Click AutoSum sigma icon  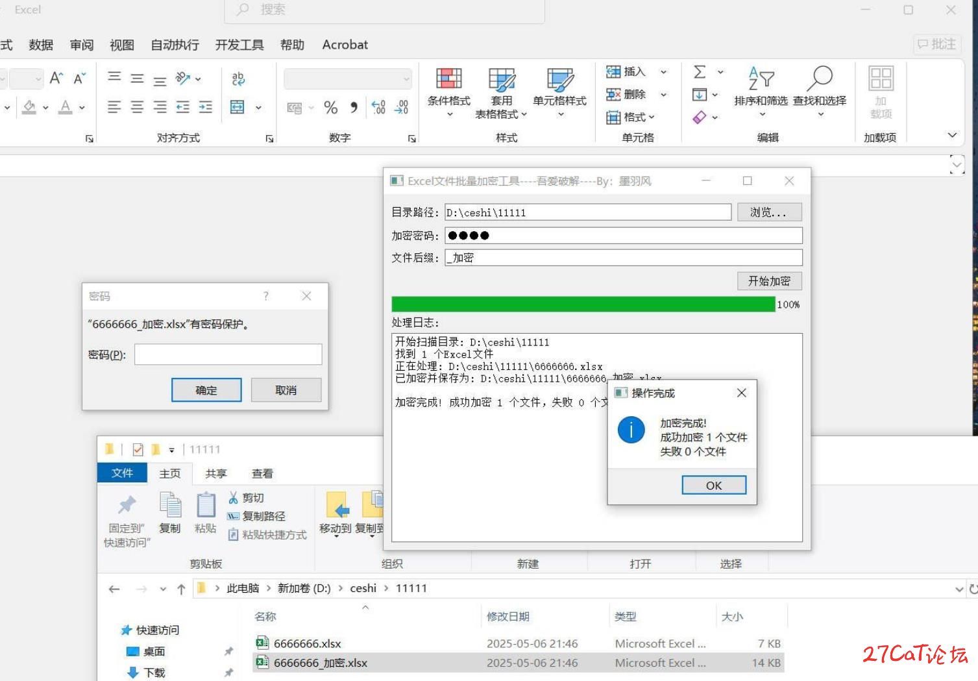700,72
